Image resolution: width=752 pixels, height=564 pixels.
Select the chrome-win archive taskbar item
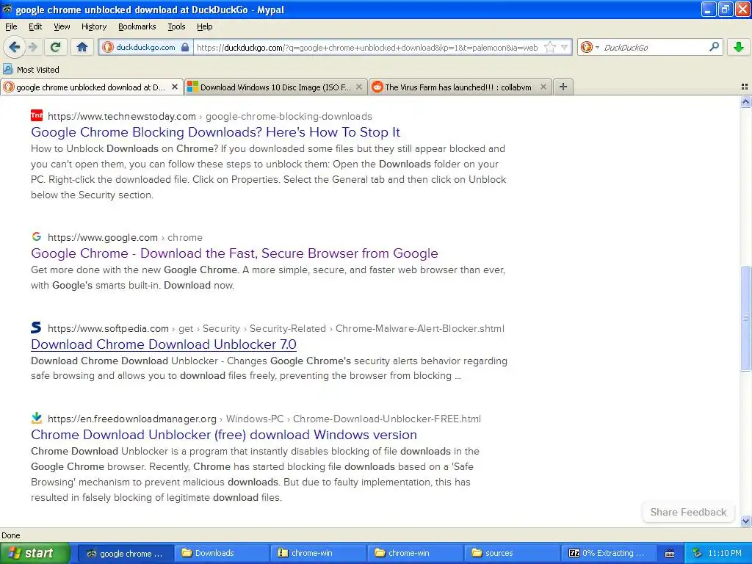click(317, 553)
